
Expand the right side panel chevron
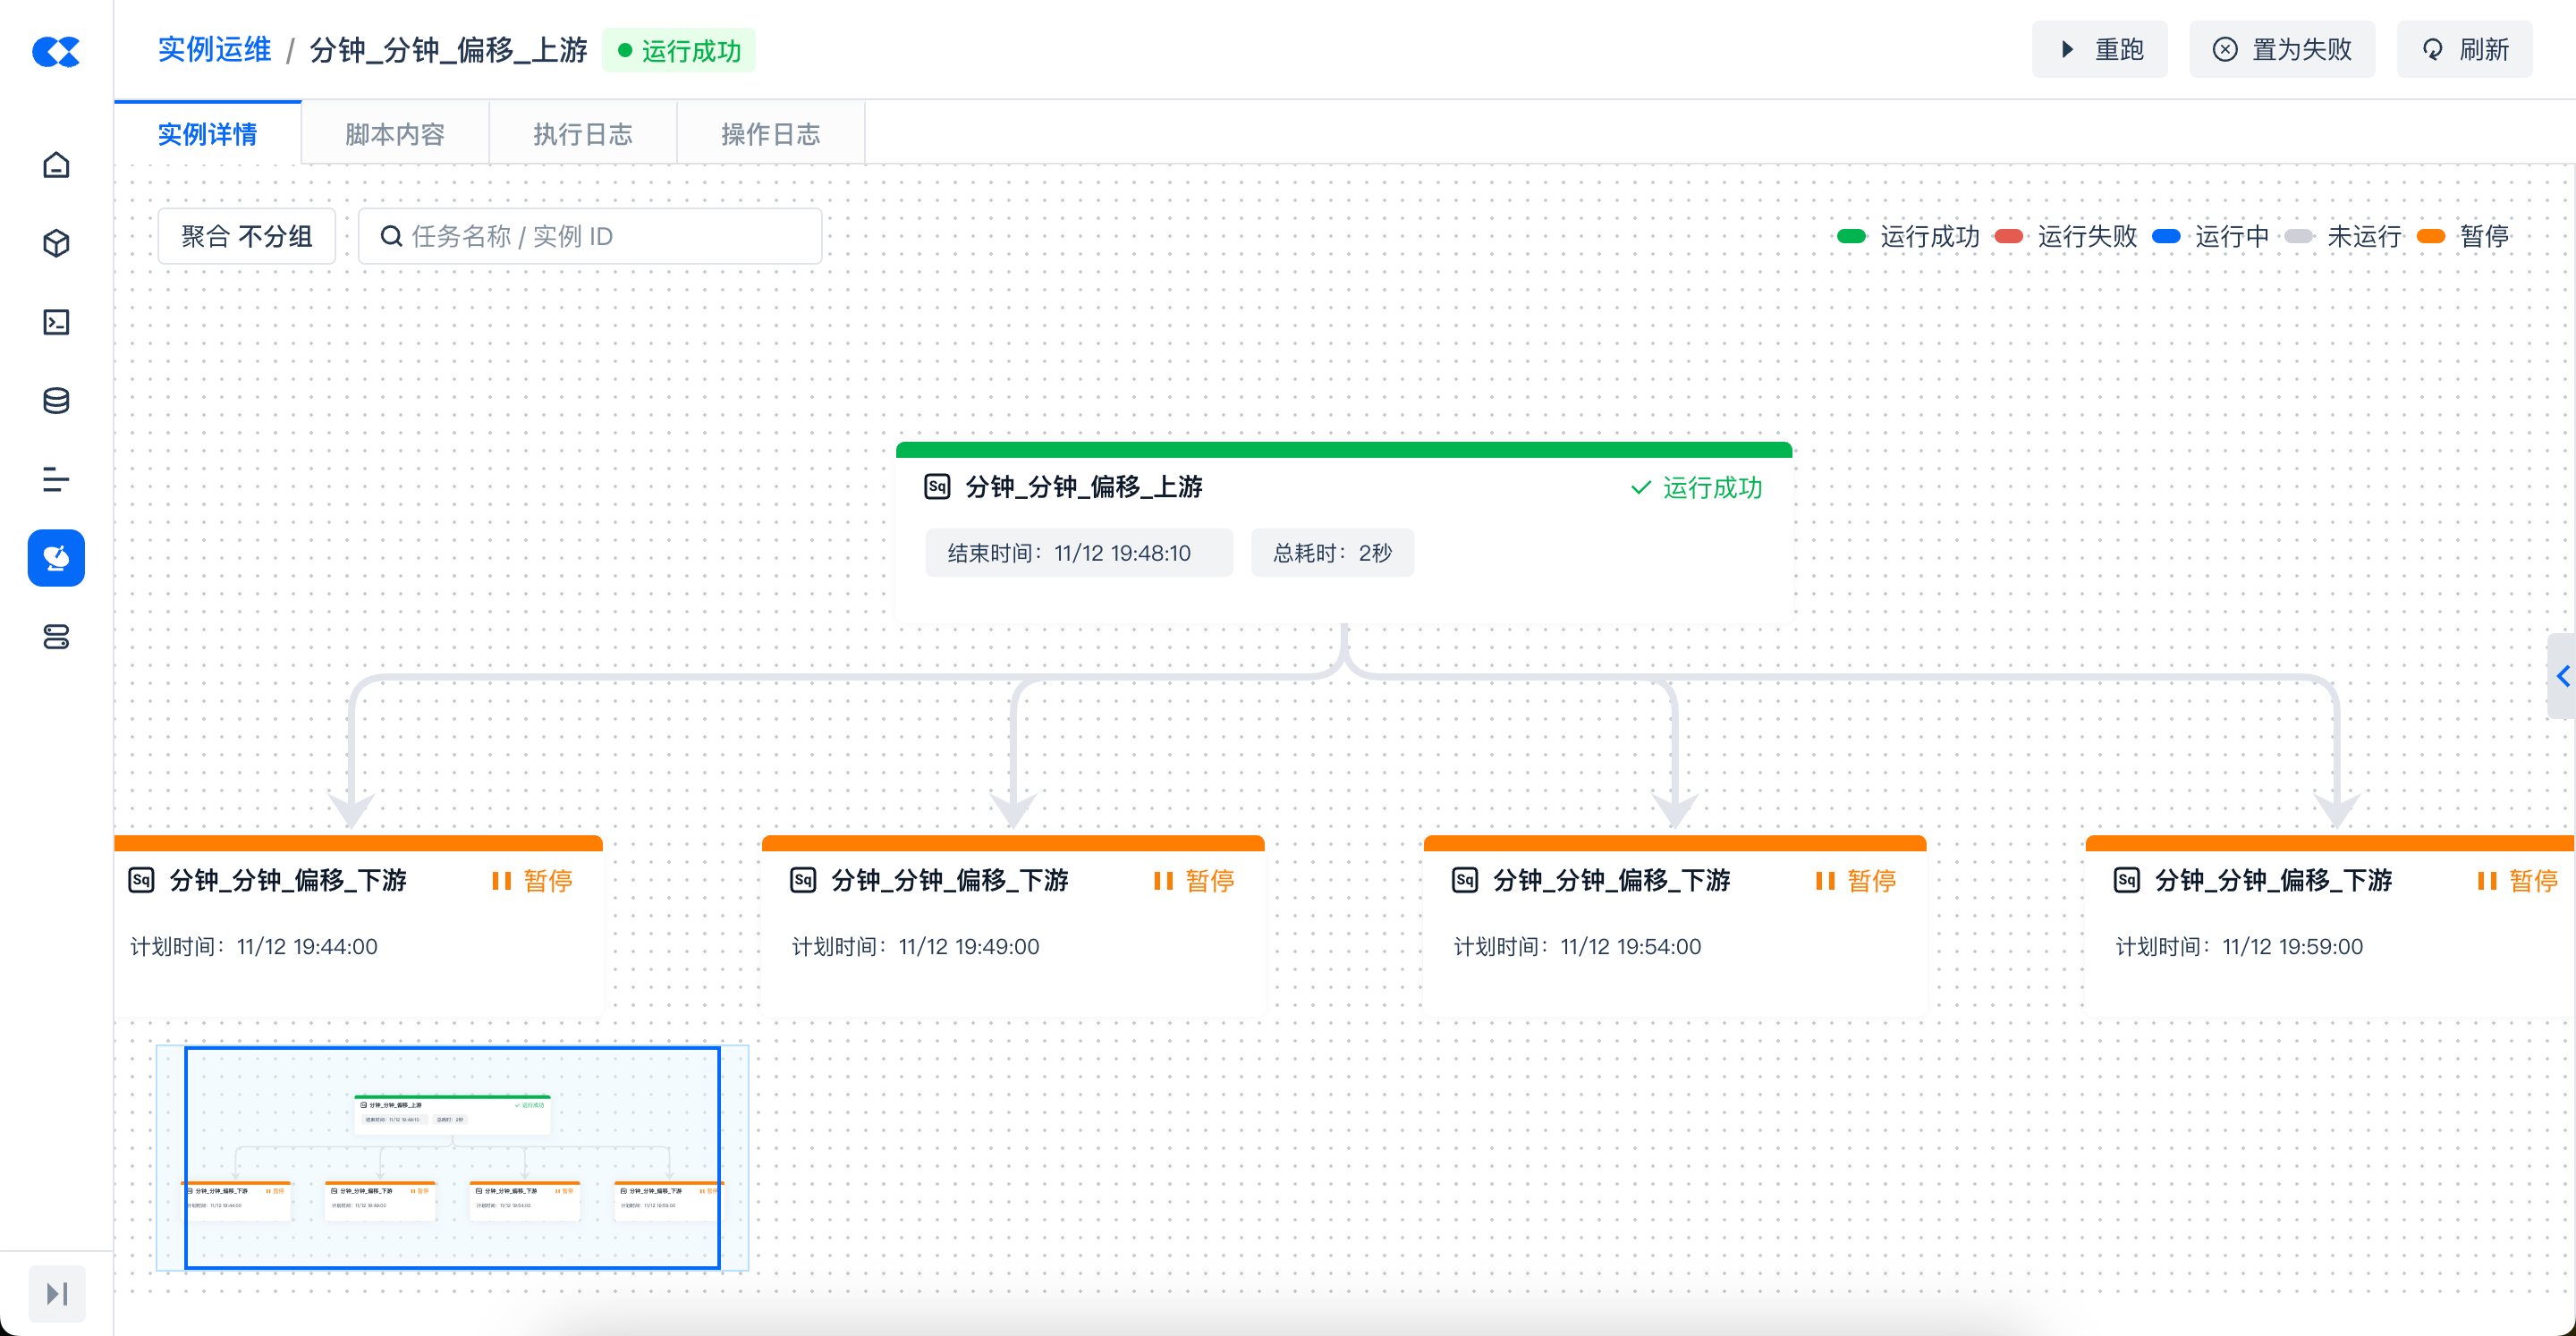pyautogui.click(x=2562, y=676)
